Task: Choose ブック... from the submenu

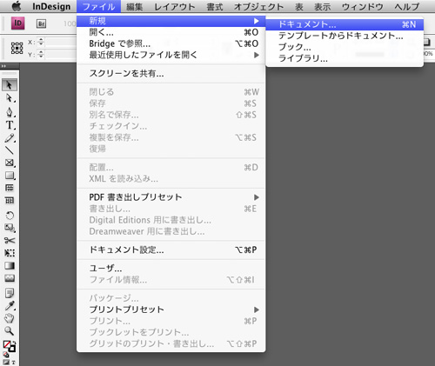Action: [x=345, y=47]
